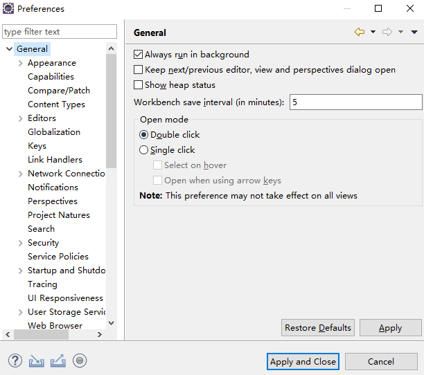424x375 pixels.
Task: Select Search preference page
Action: (x=41, y=229)
